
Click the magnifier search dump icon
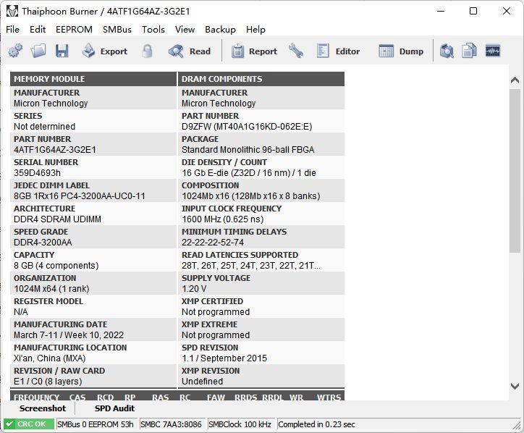447,51
